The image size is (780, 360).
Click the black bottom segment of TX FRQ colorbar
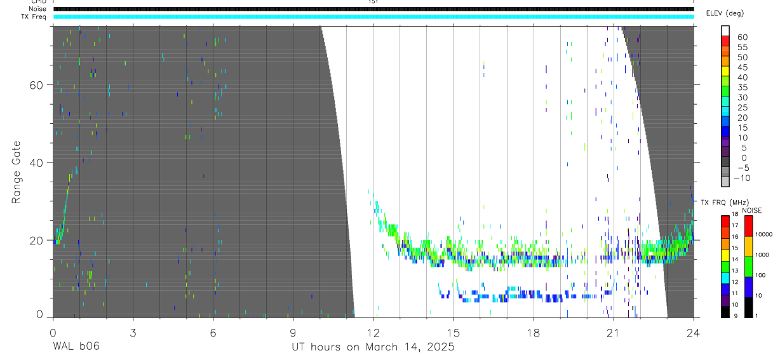point(725,312)
